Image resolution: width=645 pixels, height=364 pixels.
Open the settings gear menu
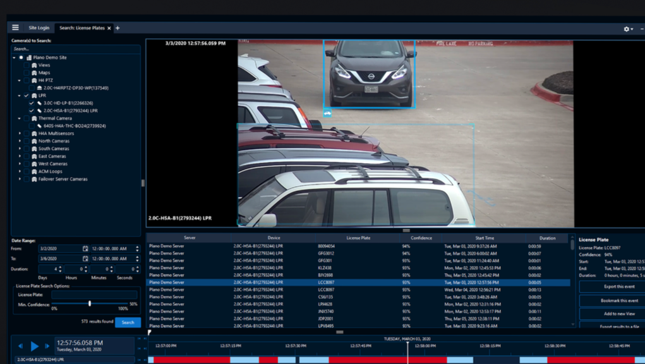[627, 29]
